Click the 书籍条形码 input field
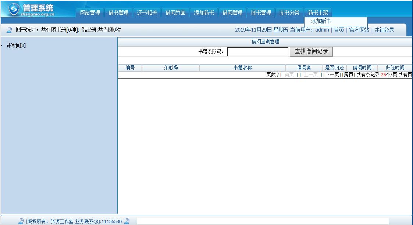413x225 pixels. coord(258,51)
